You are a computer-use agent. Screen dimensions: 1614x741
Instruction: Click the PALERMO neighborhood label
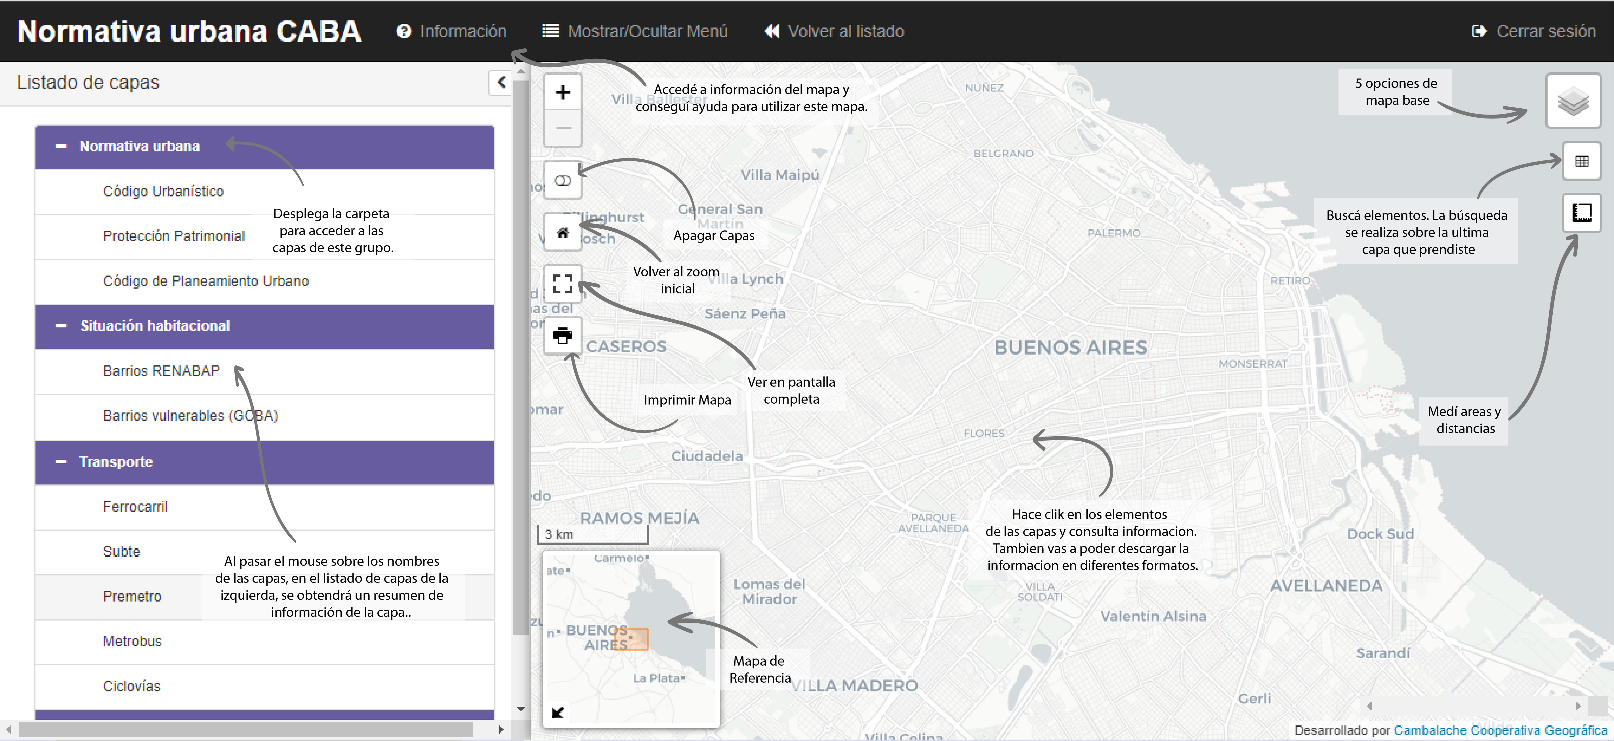pos(1113,233)
